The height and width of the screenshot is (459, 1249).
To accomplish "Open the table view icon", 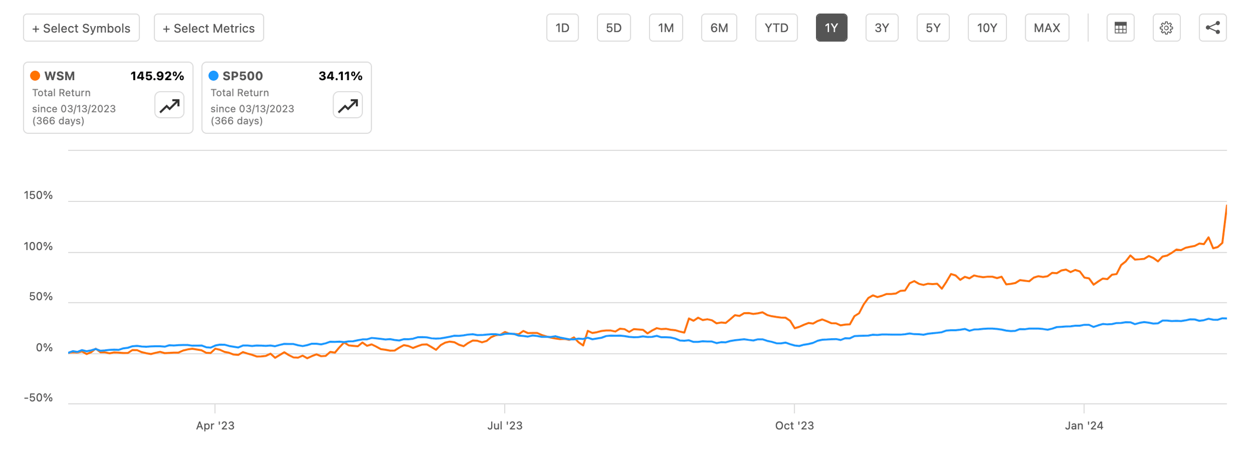I will [1120, 28].
